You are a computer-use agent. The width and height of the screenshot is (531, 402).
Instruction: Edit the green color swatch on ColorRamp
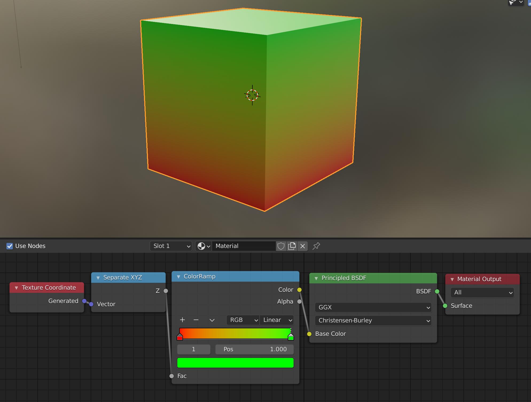pos(235,363)
